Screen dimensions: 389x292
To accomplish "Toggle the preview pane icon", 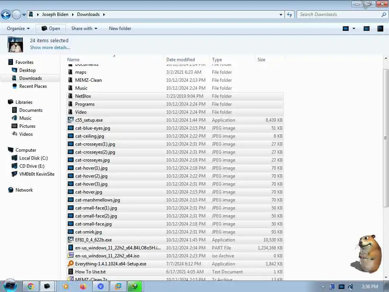I will [367, 29].
